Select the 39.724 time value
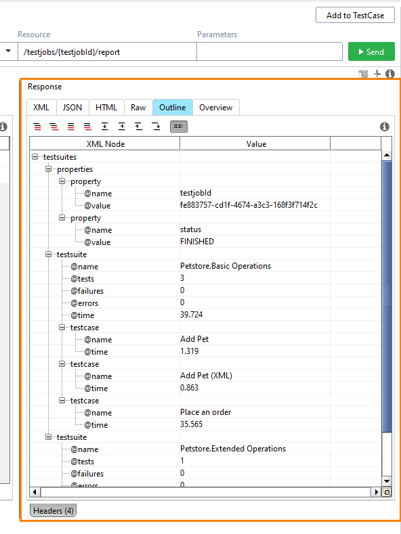401x534 pixels. (x=191, y=314)
